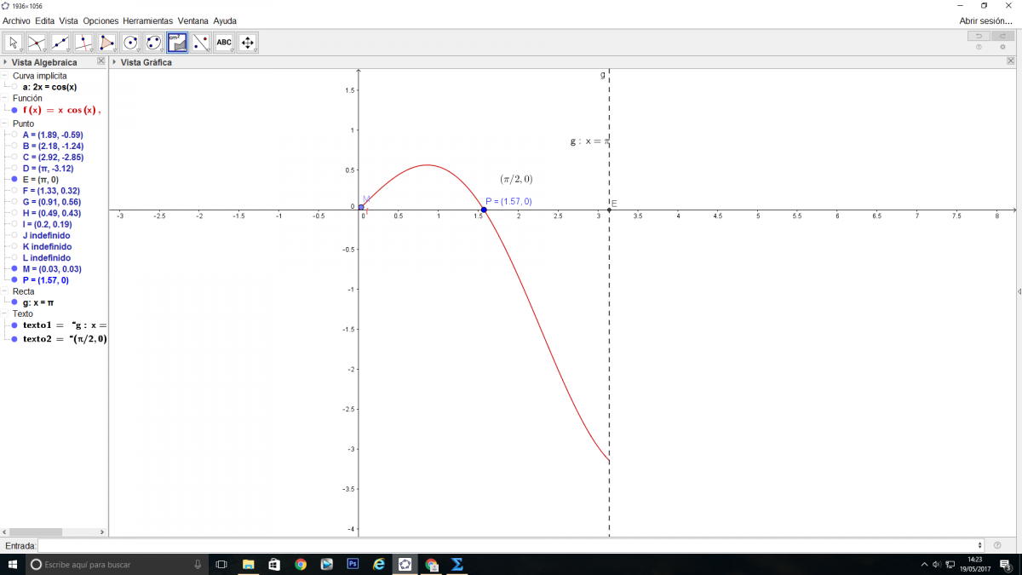Click the Entrada input field
1022x575 pixels.
tap(509, 545)
